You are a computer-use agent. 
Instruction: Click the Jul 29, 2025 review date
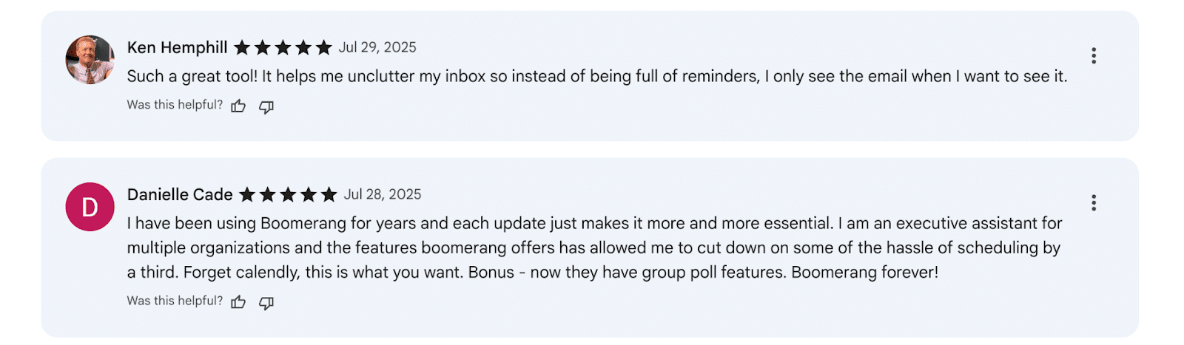(x=377, y=47)
